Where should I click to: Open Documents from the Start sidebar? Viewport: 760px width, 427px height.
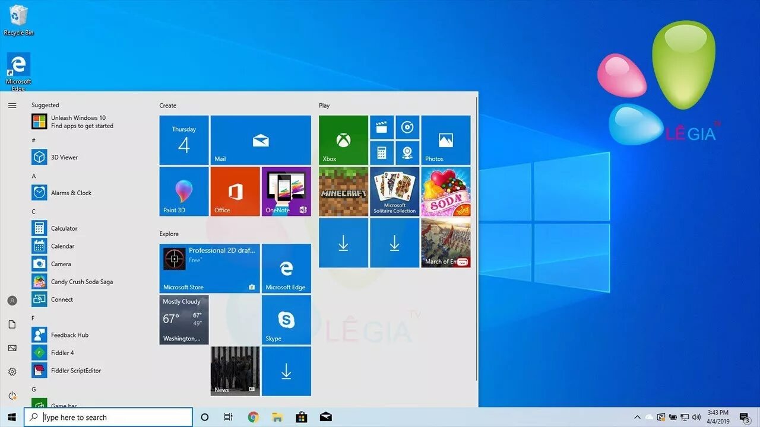point(12,324)
